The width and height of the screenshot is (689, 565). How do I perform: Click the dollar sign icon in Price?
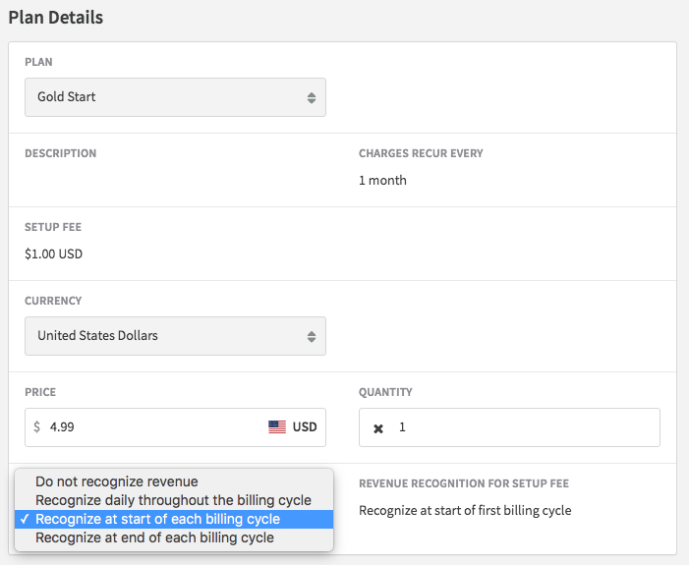(37, 427)
